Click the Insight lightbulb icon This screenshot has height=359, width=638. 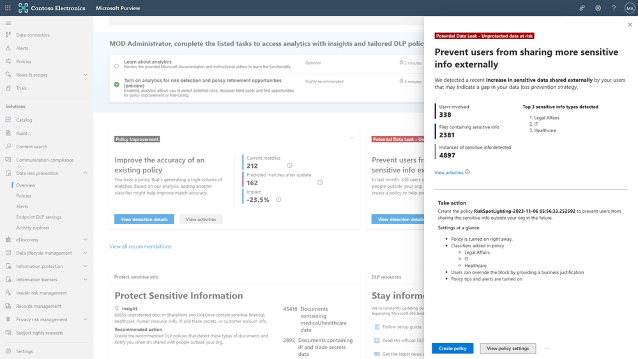[x=117, y=309]
